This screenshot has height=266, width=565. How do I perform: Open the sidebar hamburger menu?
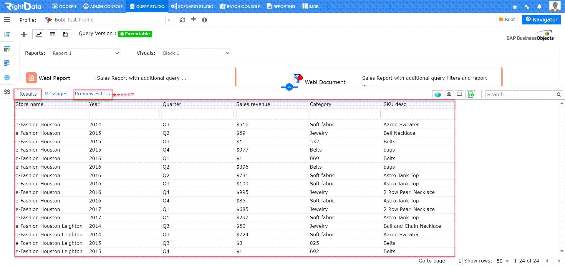click(x=7, y=20)
